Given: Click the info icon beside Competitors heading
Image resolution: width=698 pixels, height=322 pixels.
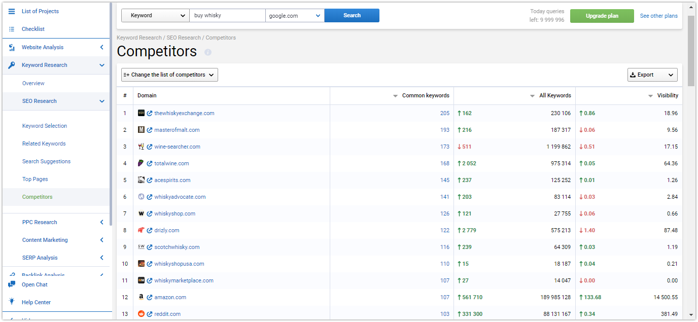Looking at the screenshot, I should [x=208, y=52].
